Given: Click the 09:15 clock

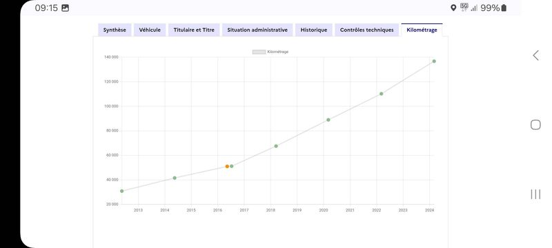Looking at the screenshot, I should click(x=46, y=8).
